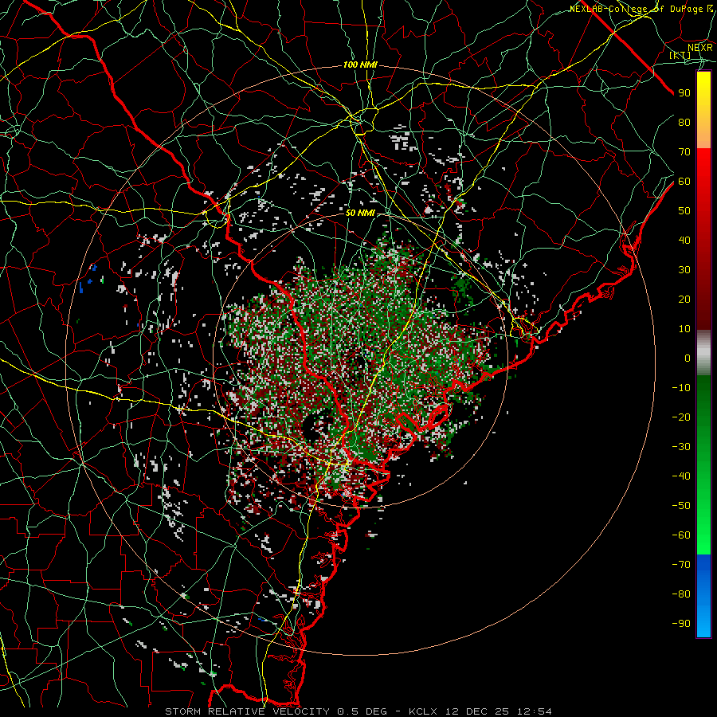This screenshot has width=717, height=717.
Task: Click the positive 70 value on the color scale
Action: pyautogui.click(x=684, y=152)
